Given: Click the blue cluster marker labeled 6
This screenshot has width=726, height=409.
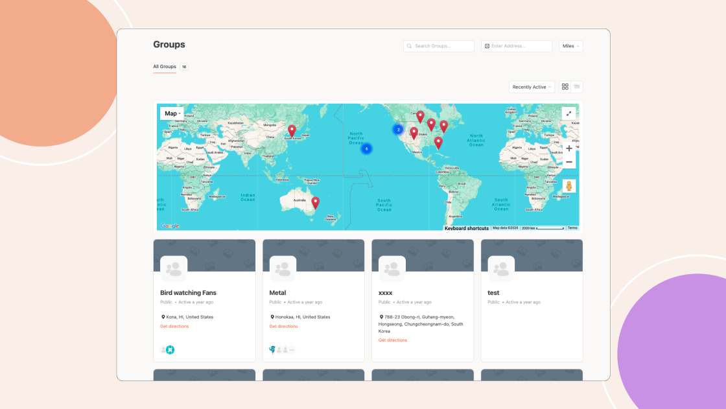Looking at the screenshot, I should [366, 148].
